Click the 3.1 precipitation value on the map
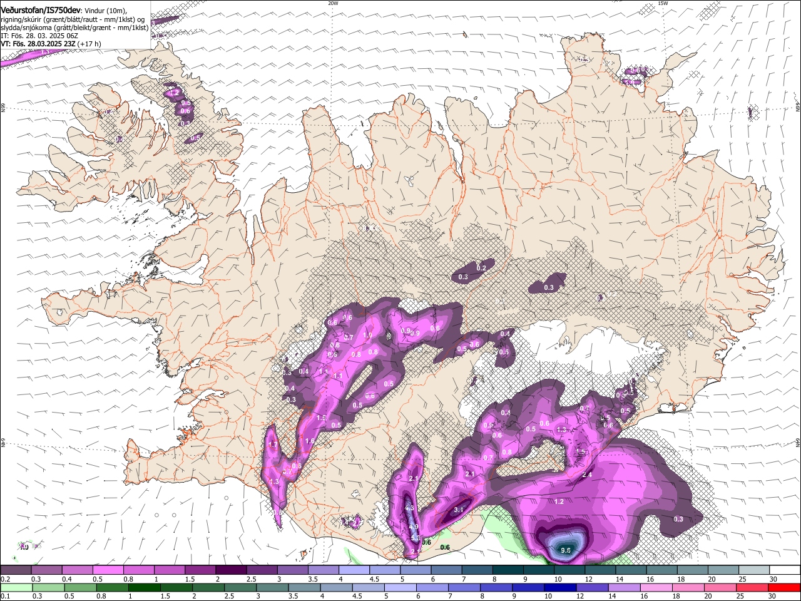Viewport: 801px width, 601px height. click(x=458, y=510)
